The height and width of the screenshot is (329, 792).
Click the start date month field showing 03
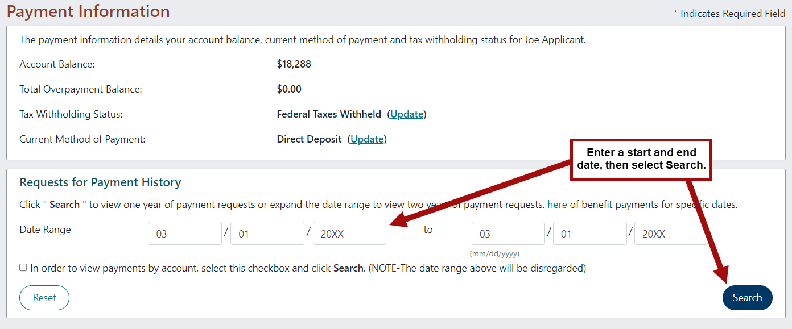click(x=184, y=233)
